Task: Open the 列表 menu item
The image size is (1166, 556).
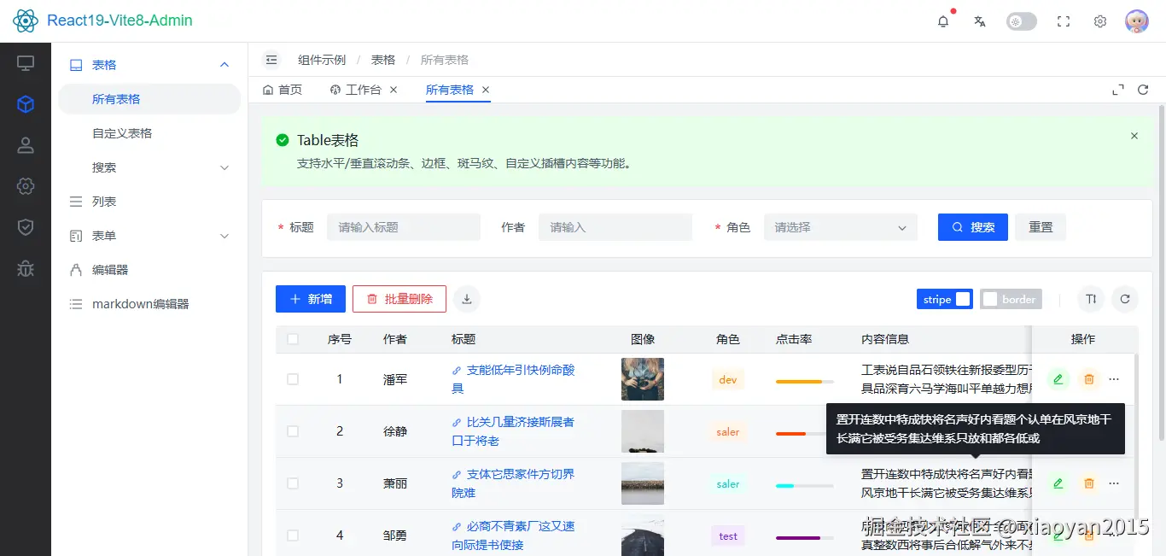Action: (x=149, y=202)
